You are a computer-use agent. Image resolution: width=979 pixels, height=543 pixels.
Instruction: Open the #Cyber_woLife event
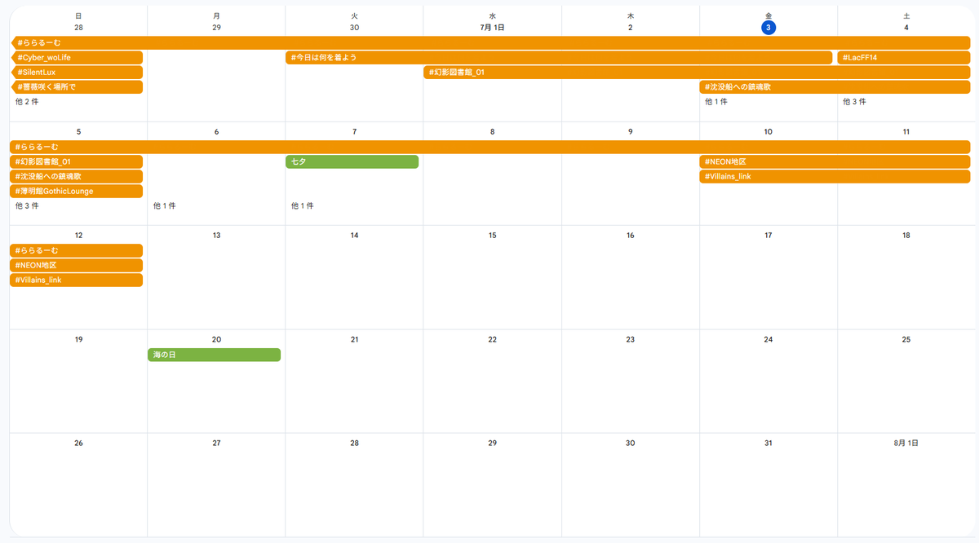77,58
